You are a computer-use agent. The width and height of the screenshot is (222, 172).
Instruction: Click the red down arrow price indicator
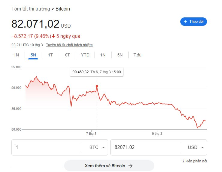(x=53, y=36)
